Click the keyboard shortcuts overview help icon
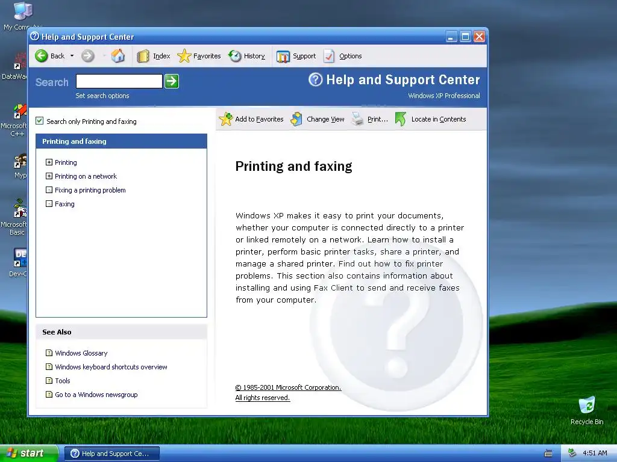The height and width of the screenshot is (462, 617). tap(49, 366)
